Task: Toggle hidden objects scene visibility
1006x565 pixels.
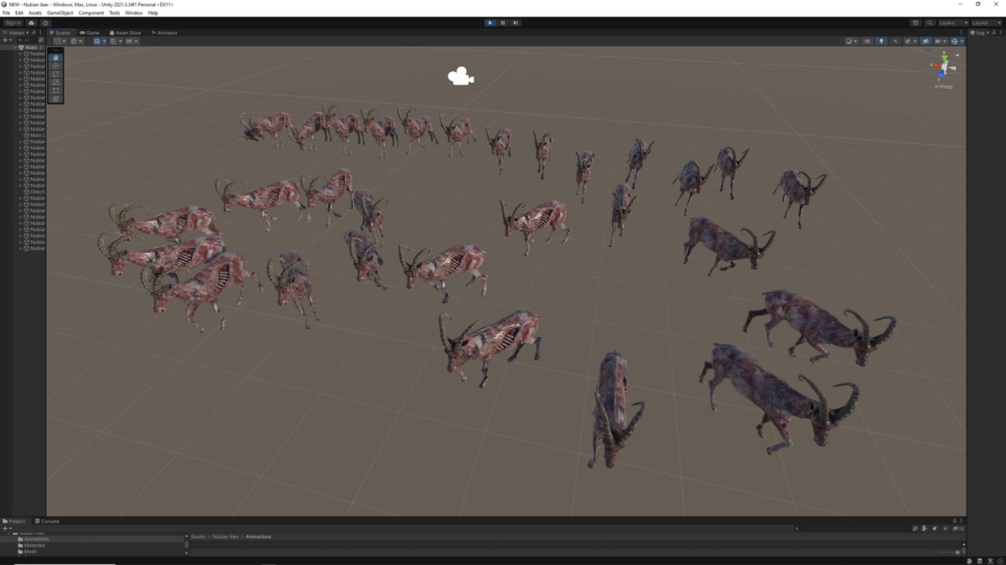Action: click(926, 41)
